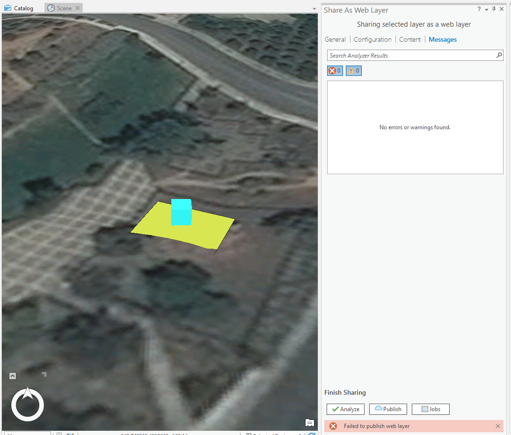Click the Analyze button
Screen dimensions: 511x435
point(345,409)
